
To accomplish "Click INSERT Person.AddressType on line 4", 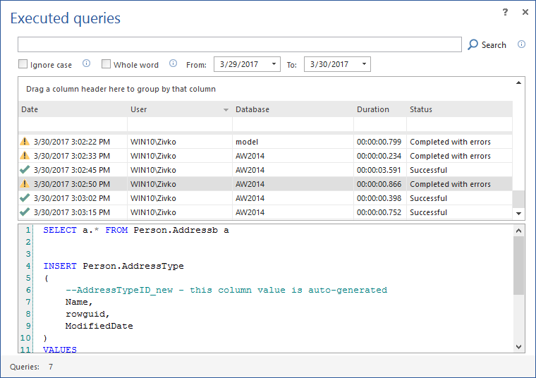I will tap(114, 266).
